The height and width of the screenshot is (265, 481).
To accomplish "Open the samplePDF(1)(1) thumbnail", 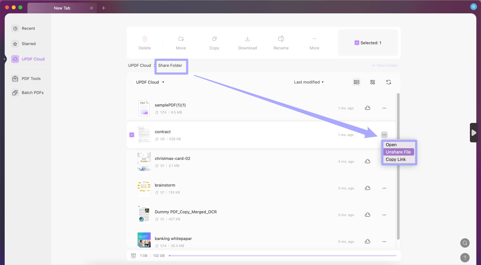I will point(144,108).
